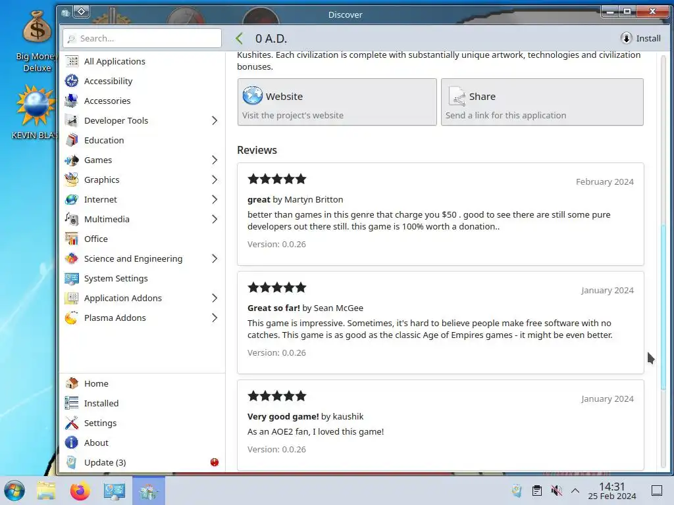Click the Office chart icon
The height and width of the screenshot is (505, 674).
click(x=72, y=239)
